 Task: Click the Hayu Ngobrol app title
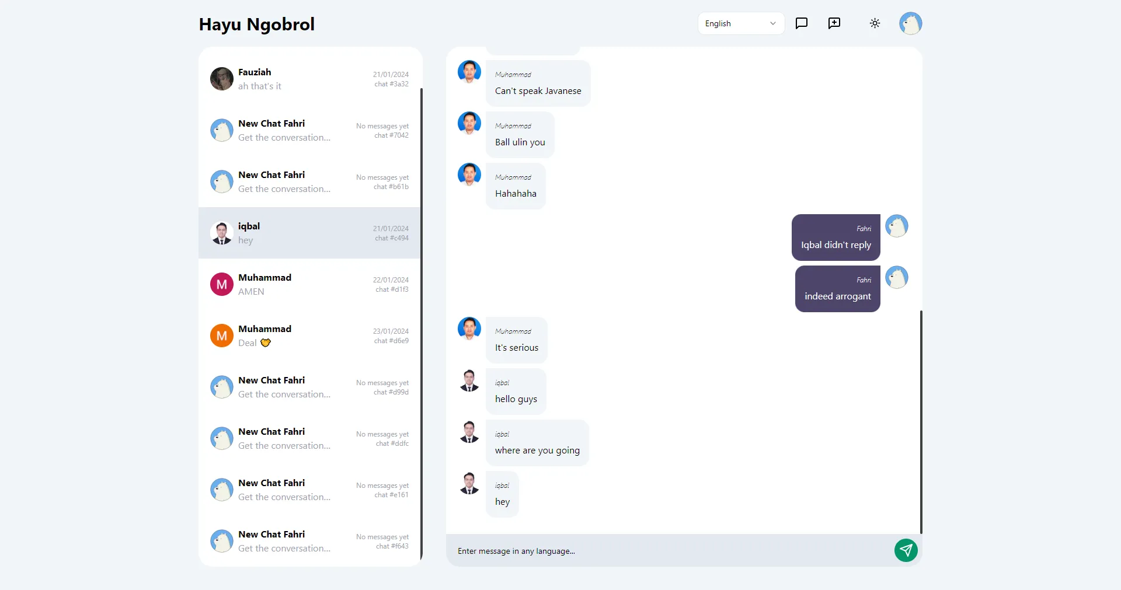(256, 24)
